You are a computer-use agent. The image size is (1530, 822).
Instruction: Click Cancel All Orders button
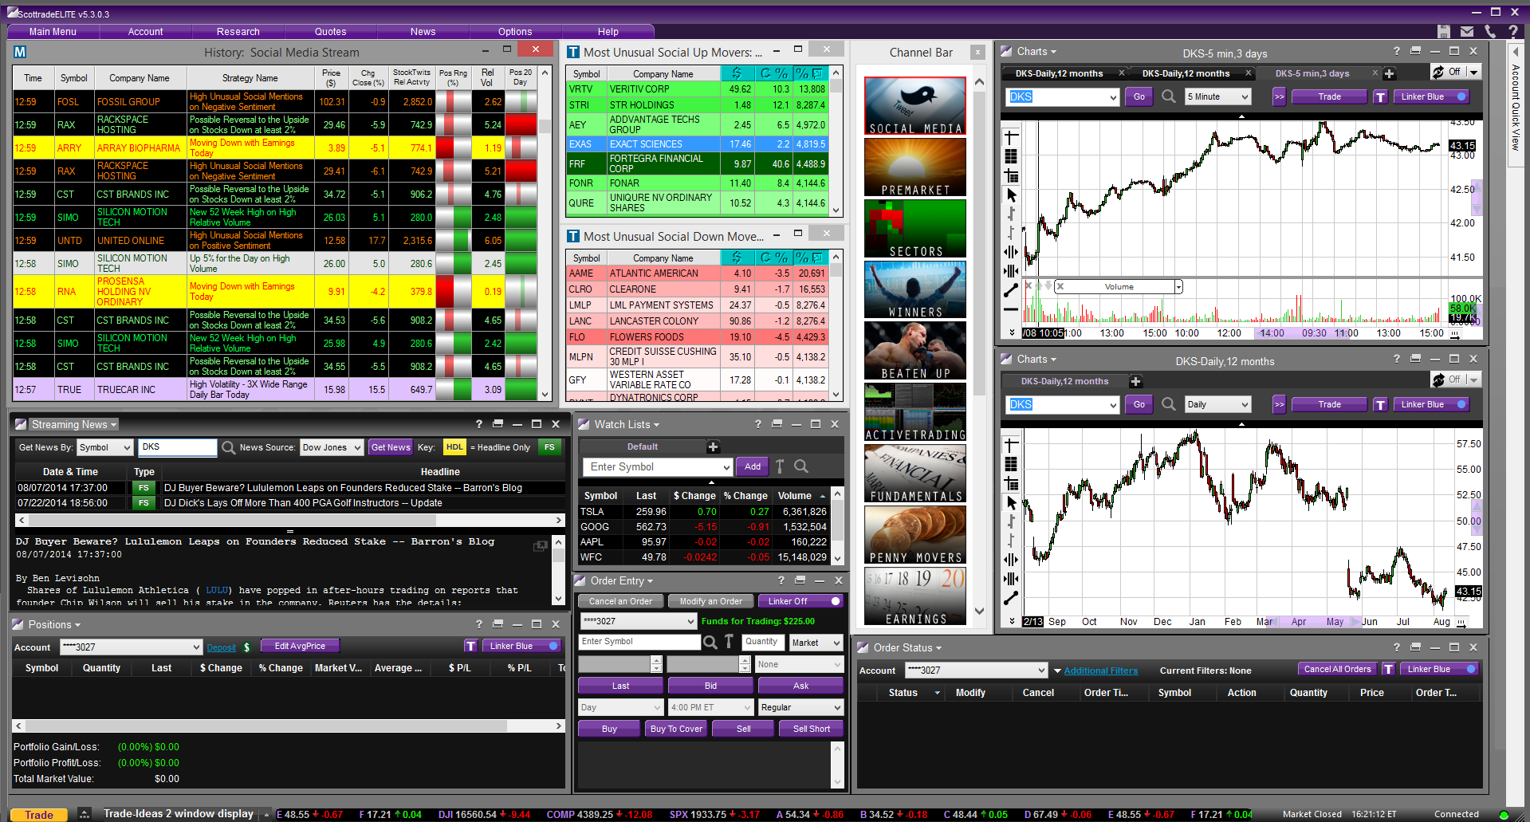(1337, 669)
